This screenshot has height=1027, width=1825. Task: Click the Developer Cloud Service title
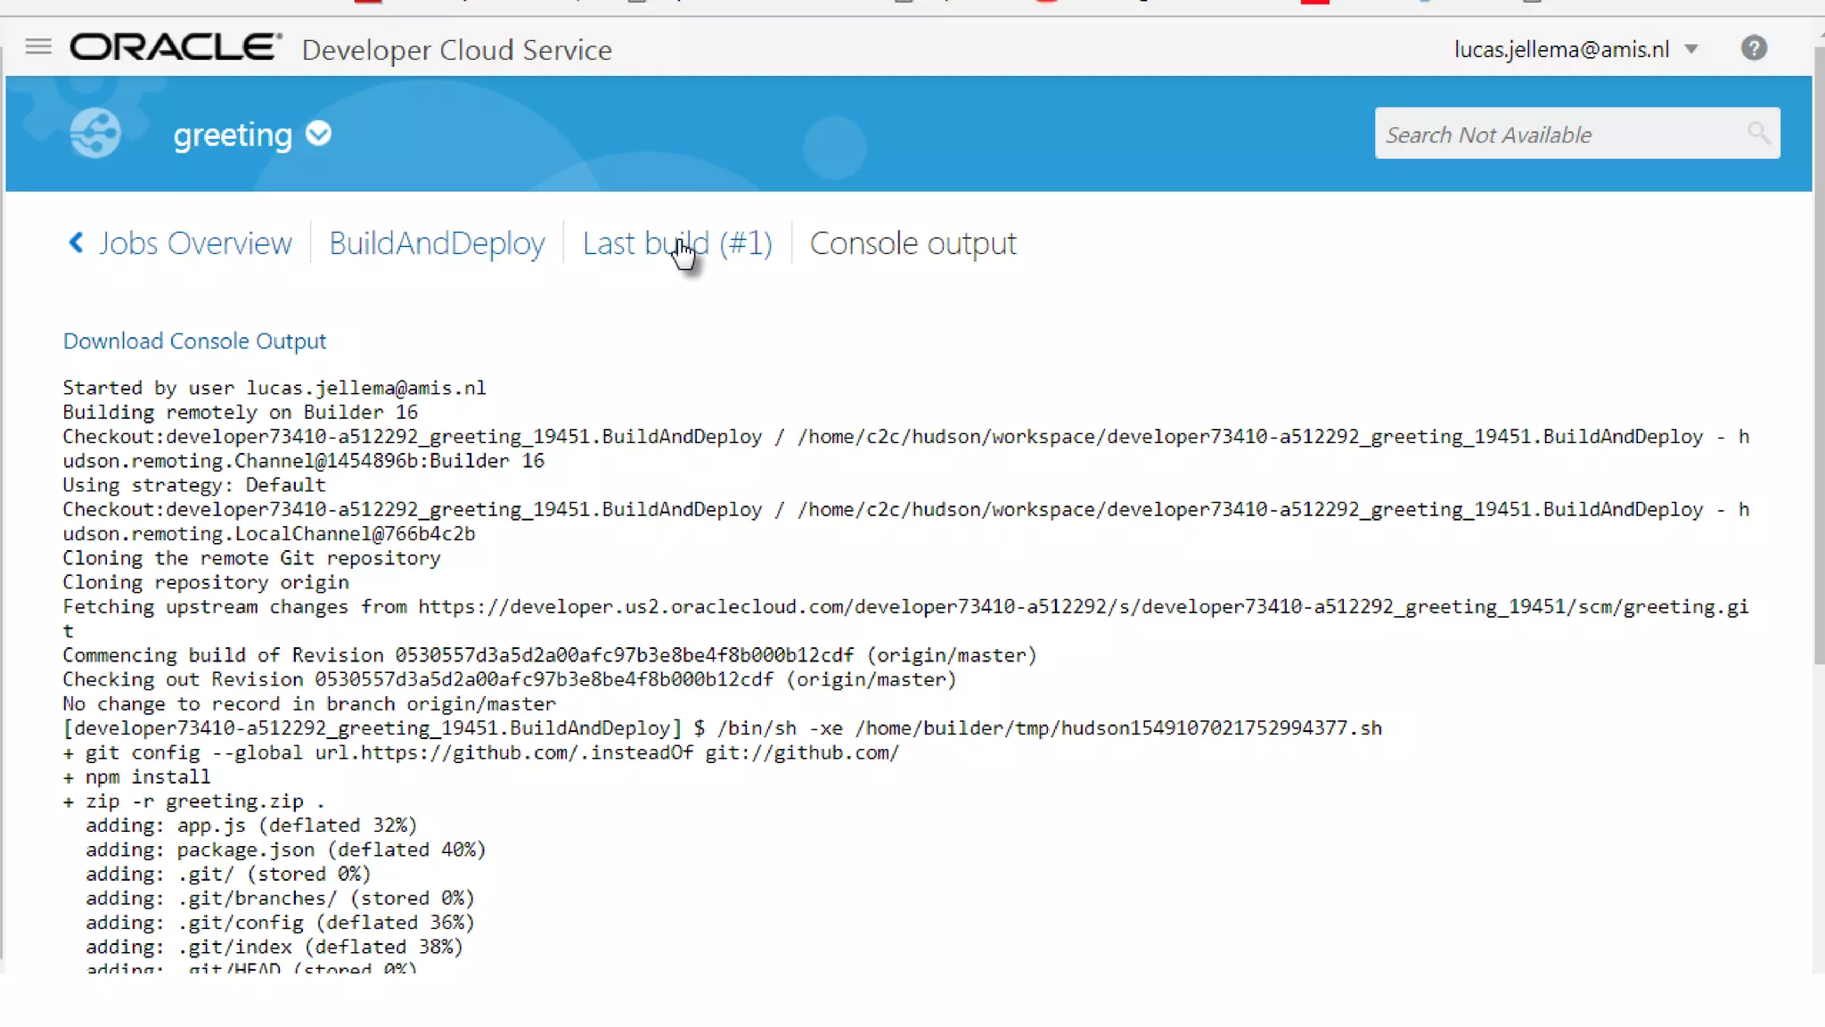click(456, 50)
